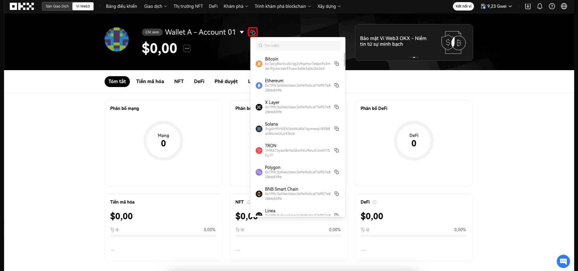
Task: Click the Phân bổ DeFi donut chart
Action: (x=414, y=141)
